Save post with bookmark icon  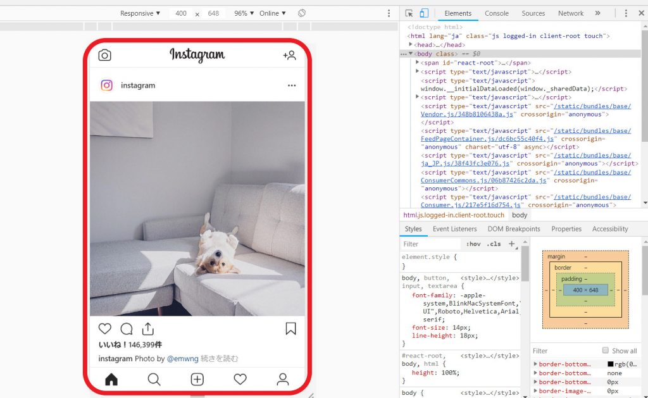290,328
